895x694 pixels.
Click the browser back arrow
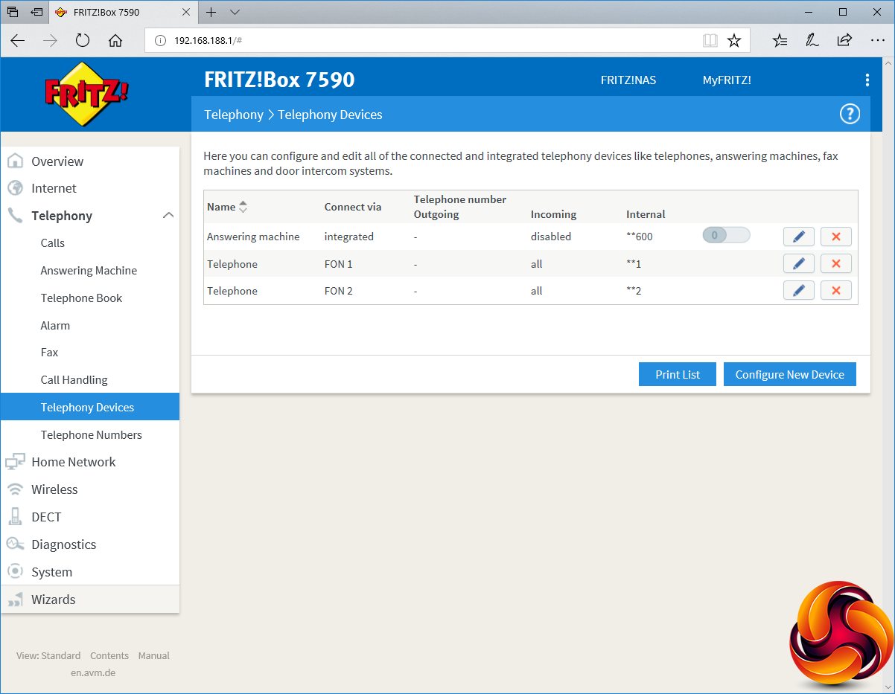[18, 41]
